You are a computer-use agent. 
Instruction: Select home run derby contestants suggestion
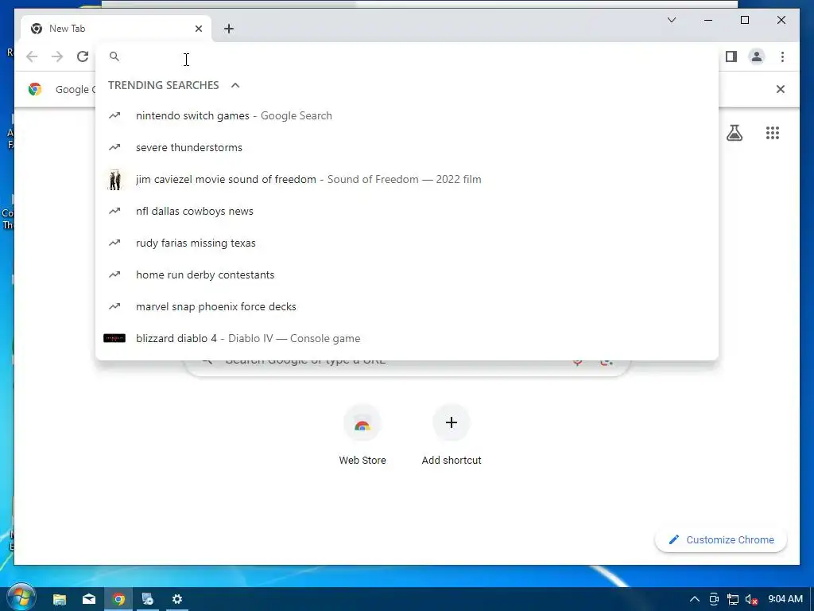(407, 274)
